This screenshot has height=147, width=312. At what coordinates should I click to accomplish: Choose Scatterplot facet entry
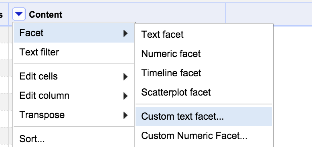click(204, 92)
